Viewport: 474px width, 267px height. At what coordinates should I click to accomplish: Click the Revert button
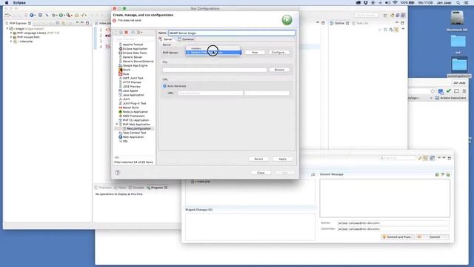click(x=258, y=159)
